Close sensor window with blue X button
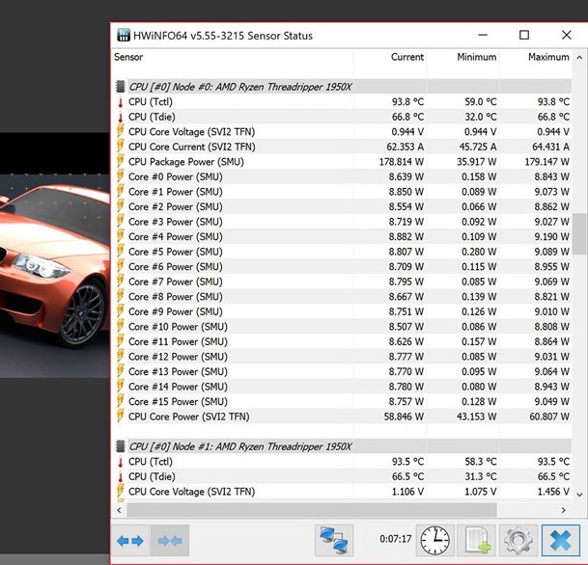 pos(561,540)
